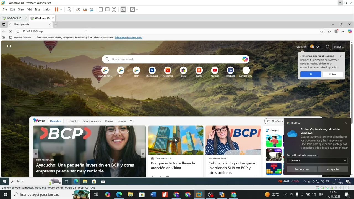Click the stretch guest display icon
The image size is (354, 199).
click(x=132, y=9)
